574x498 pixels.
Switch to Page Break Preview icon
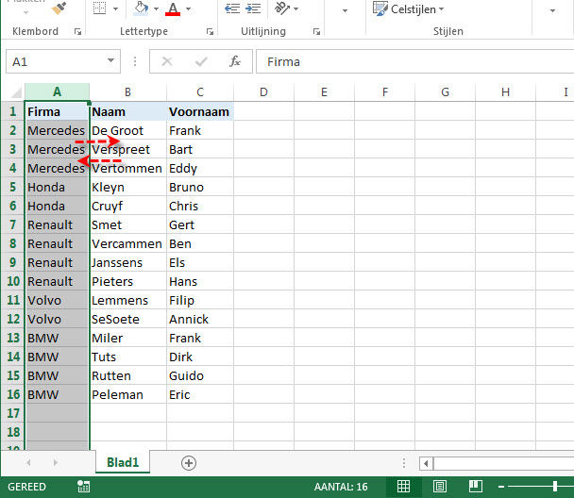coord(475,487)
